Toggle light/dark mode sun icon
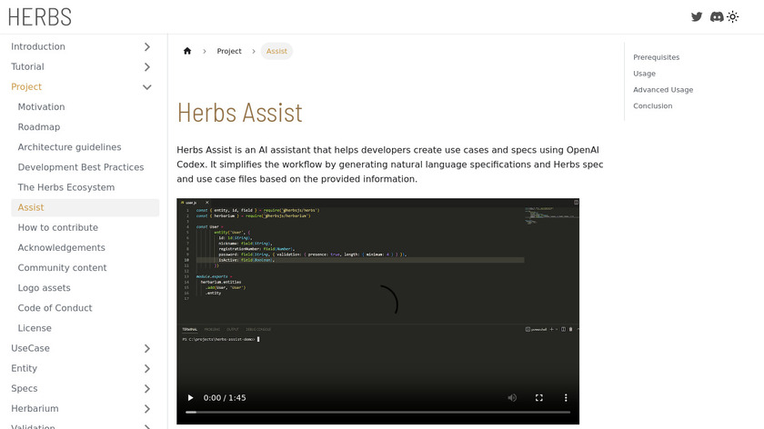This screenshot has width=764, height=429. coord(733,16)
